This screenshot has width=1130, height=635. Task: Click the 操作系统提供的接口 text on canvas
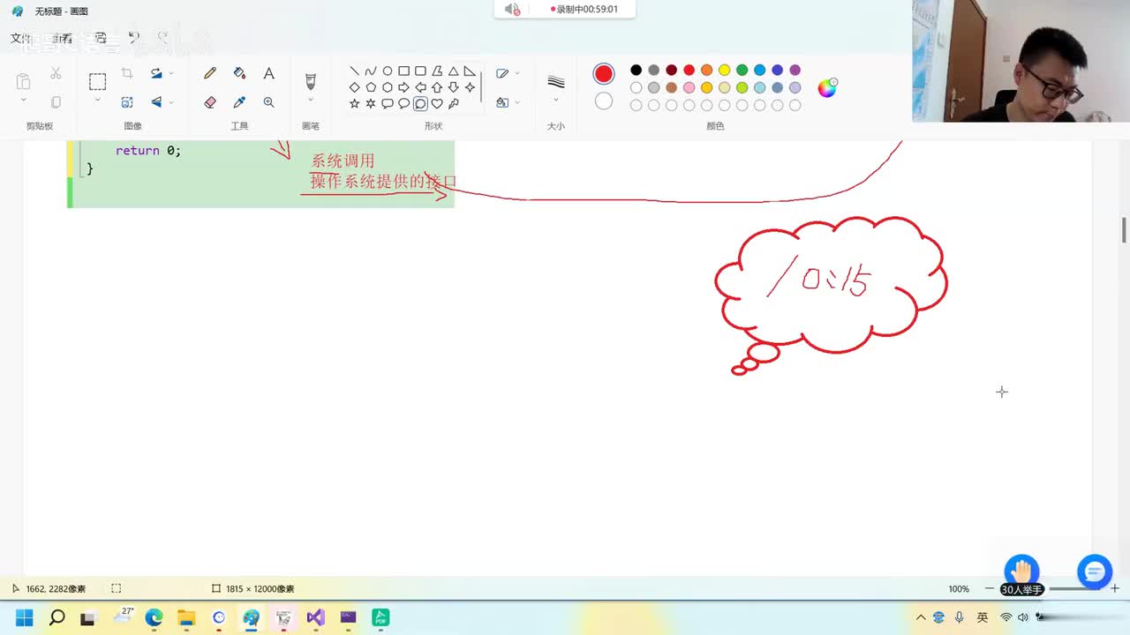(384, 181)
